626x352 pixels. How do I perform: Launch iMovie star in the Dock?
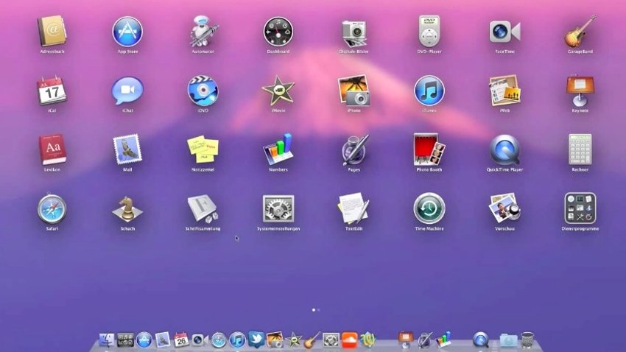click(x=294, y=340)
